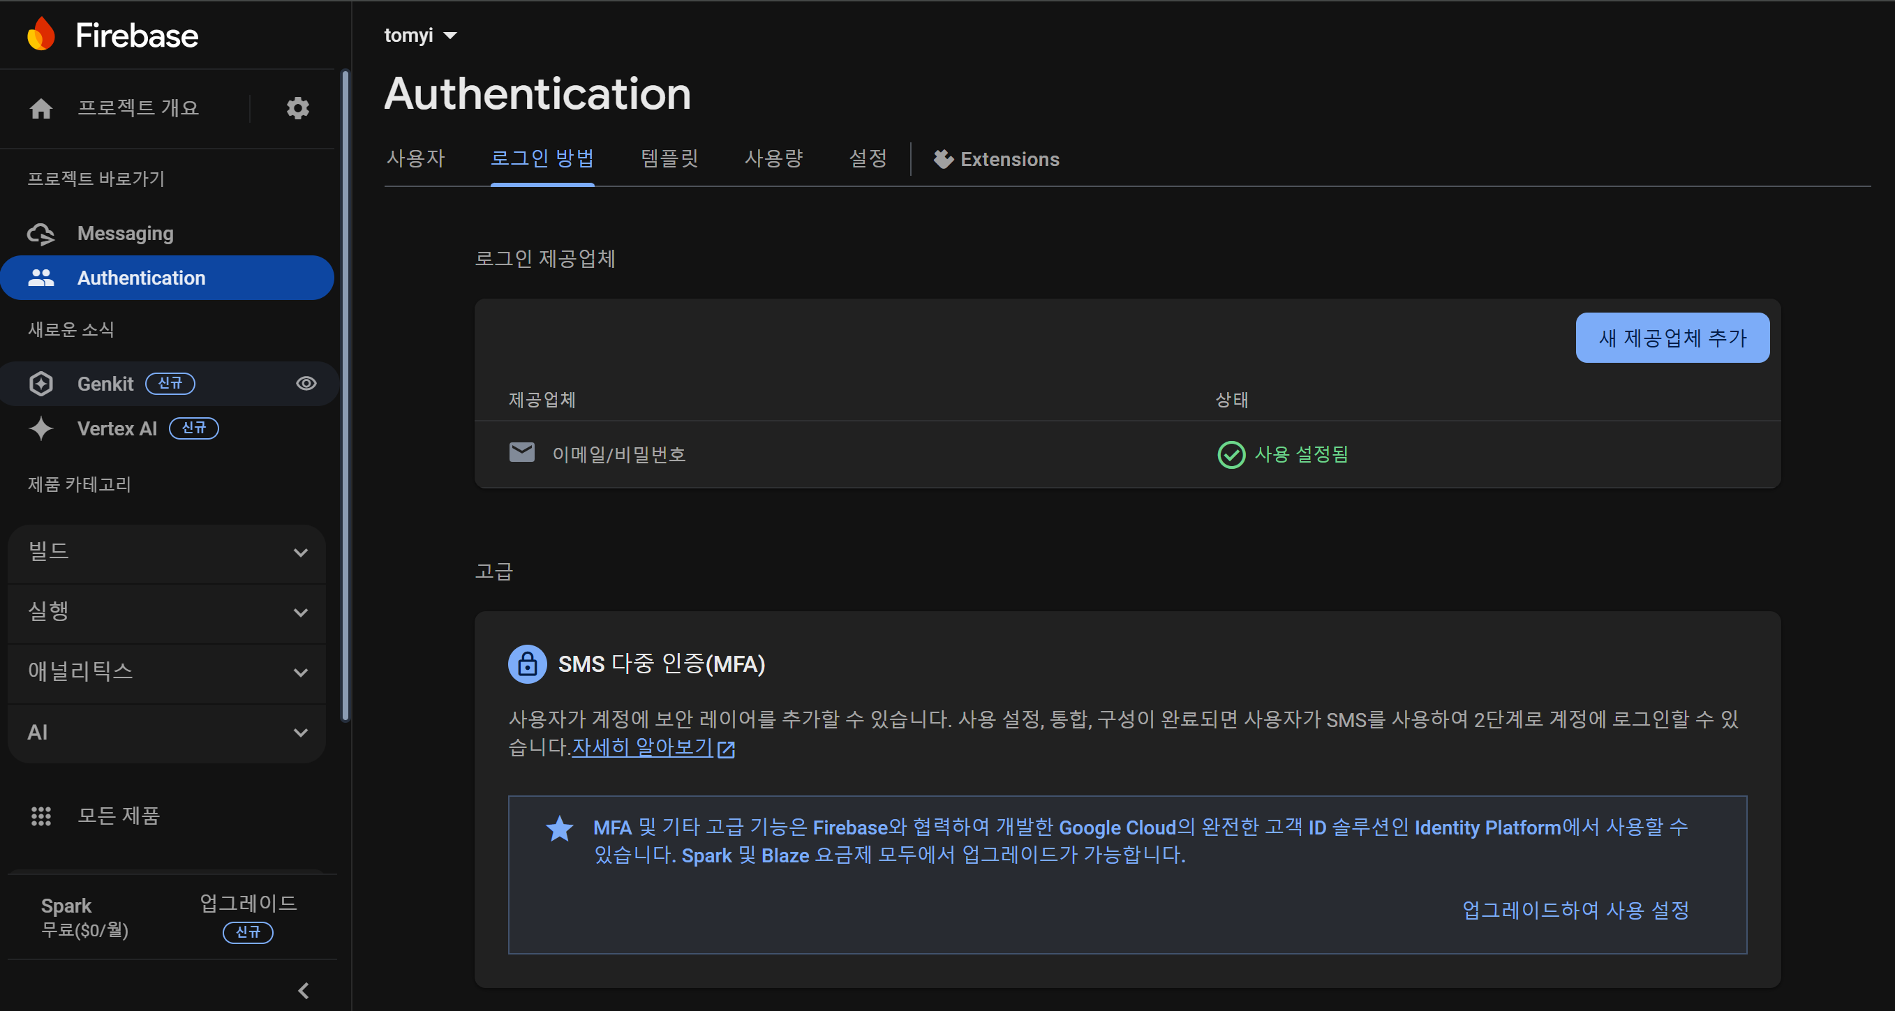Open project settings gear icon
Screen dimensions: 1895x1011
click(x=297, y=108)
